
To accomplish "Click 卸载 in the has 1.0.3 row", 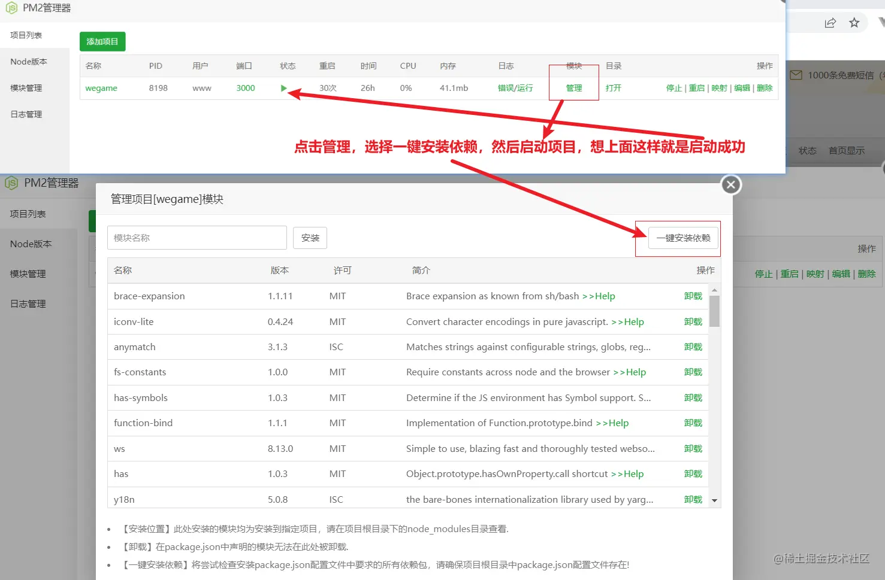I will pos(693,474).
